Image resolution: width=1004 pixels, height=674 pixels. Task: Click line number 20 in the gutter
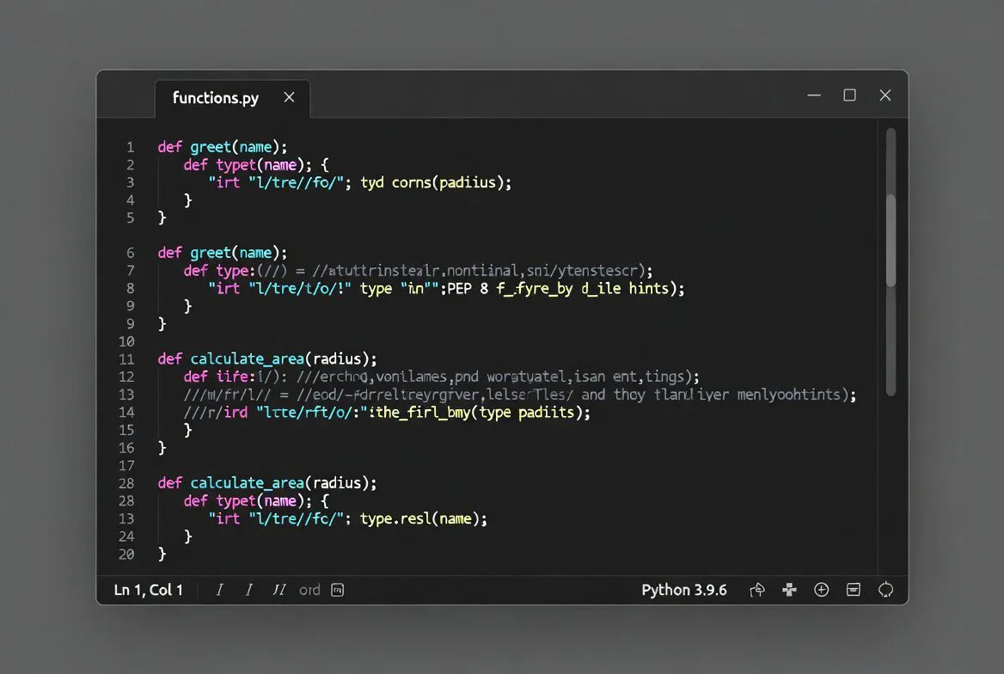pyautogui.click(x=126, y=555)
